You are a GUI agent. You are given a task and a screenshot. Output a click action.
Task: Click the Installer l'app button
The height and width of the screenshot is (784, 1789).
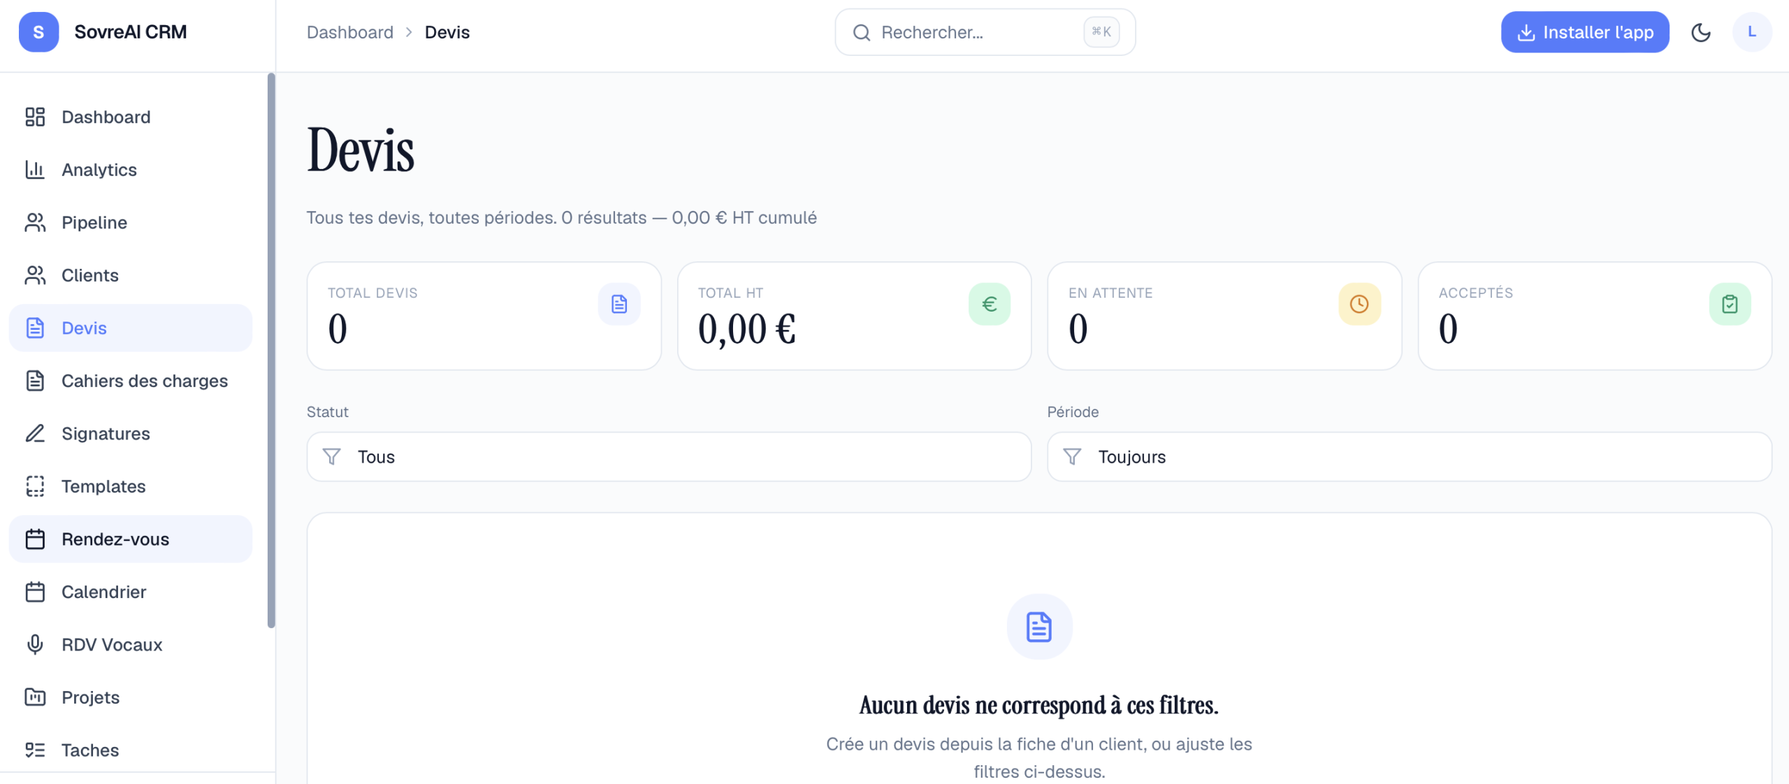point(1585,32)
